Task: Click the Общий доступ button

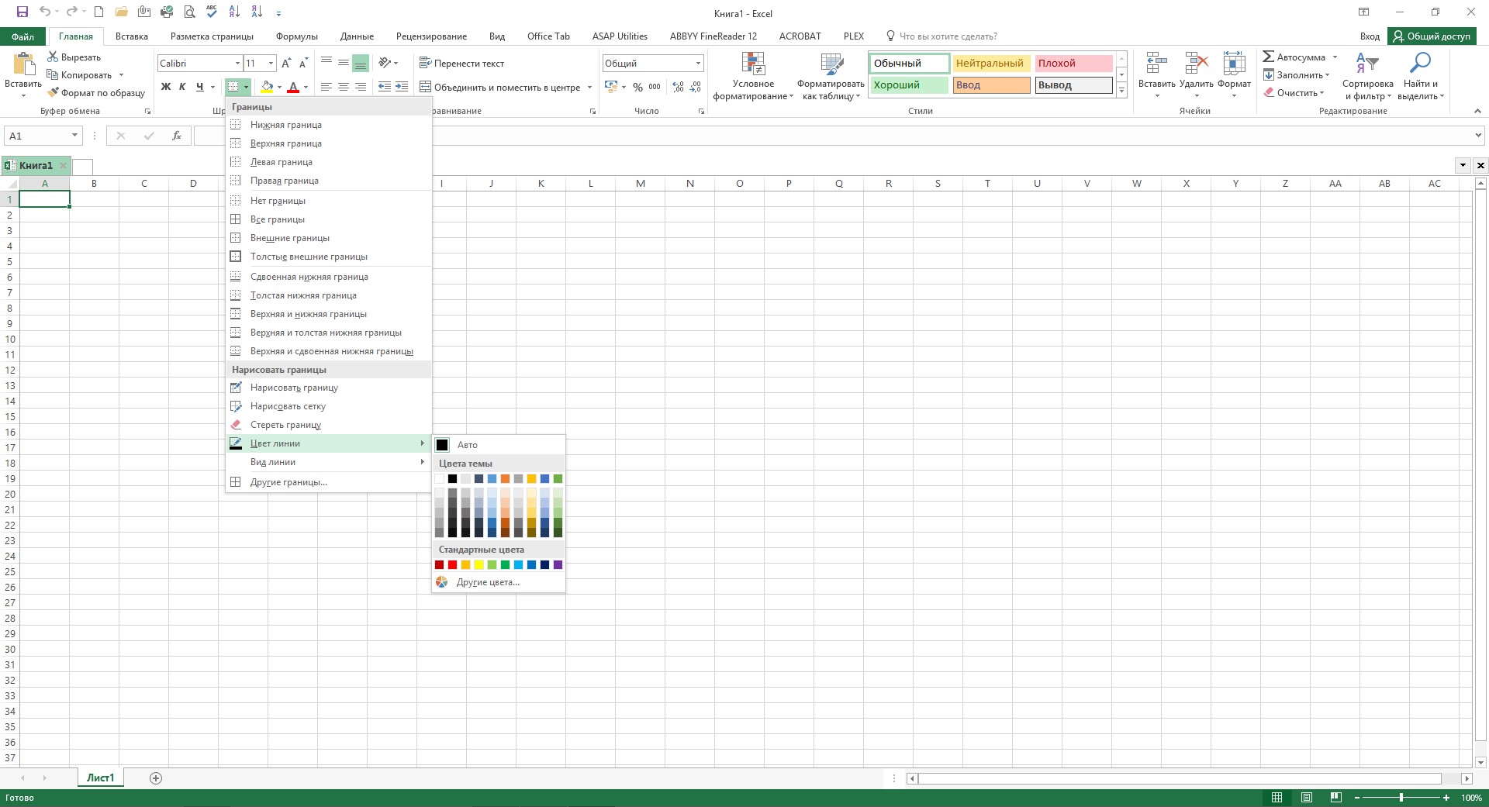Action: 1432,36
